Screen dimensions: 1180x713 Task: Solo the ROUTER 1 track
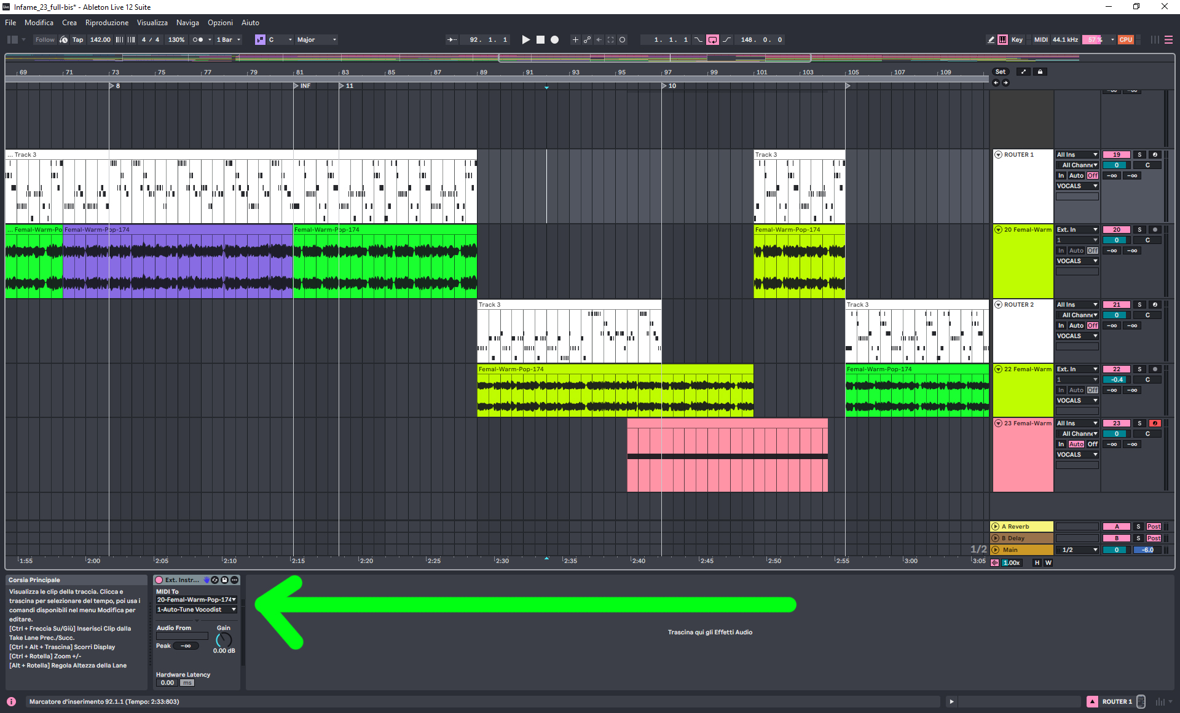[1139, 155]
